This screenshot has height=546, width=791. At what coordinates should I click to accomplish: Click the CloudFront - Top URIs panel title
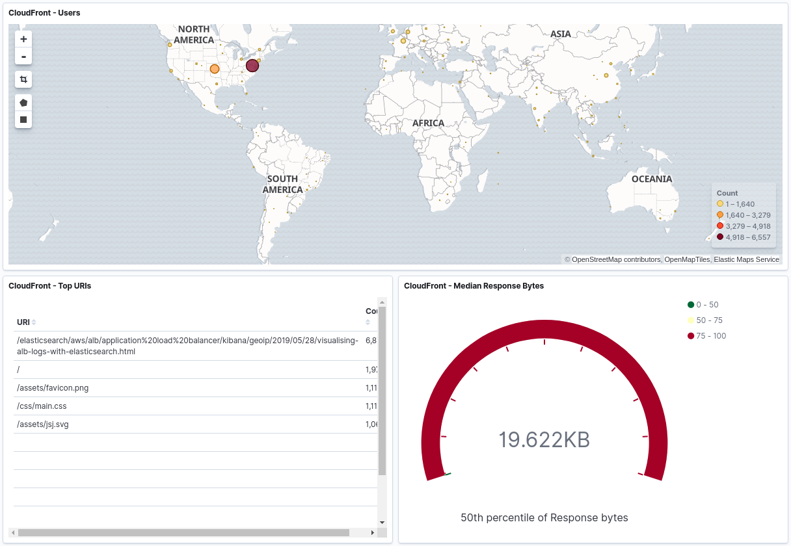[49, 286]
